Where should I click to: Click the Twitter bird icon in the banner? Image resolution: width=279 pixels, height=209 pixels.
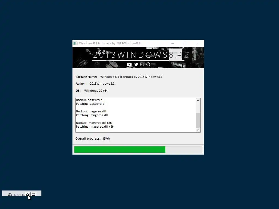pyautogui.click(x=136, y=64)
